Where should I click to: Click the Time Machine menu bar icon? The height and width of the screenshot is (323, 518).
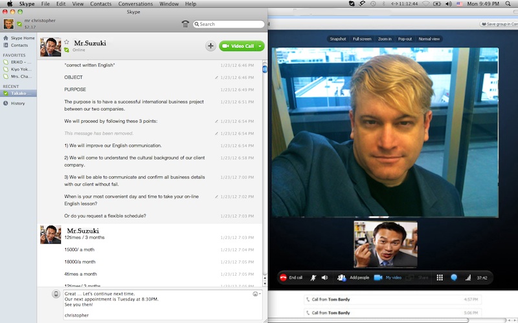373,4
